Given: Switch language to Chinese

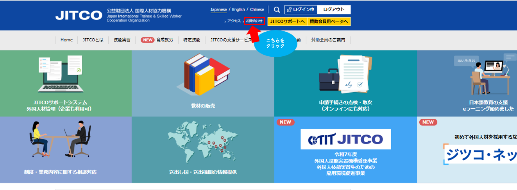Looking at the screenshot, I should tap(257, 9).
